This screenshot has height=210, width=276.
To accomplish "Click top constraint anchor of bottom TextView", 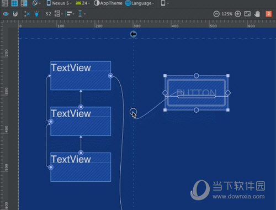I will [81, 153].
